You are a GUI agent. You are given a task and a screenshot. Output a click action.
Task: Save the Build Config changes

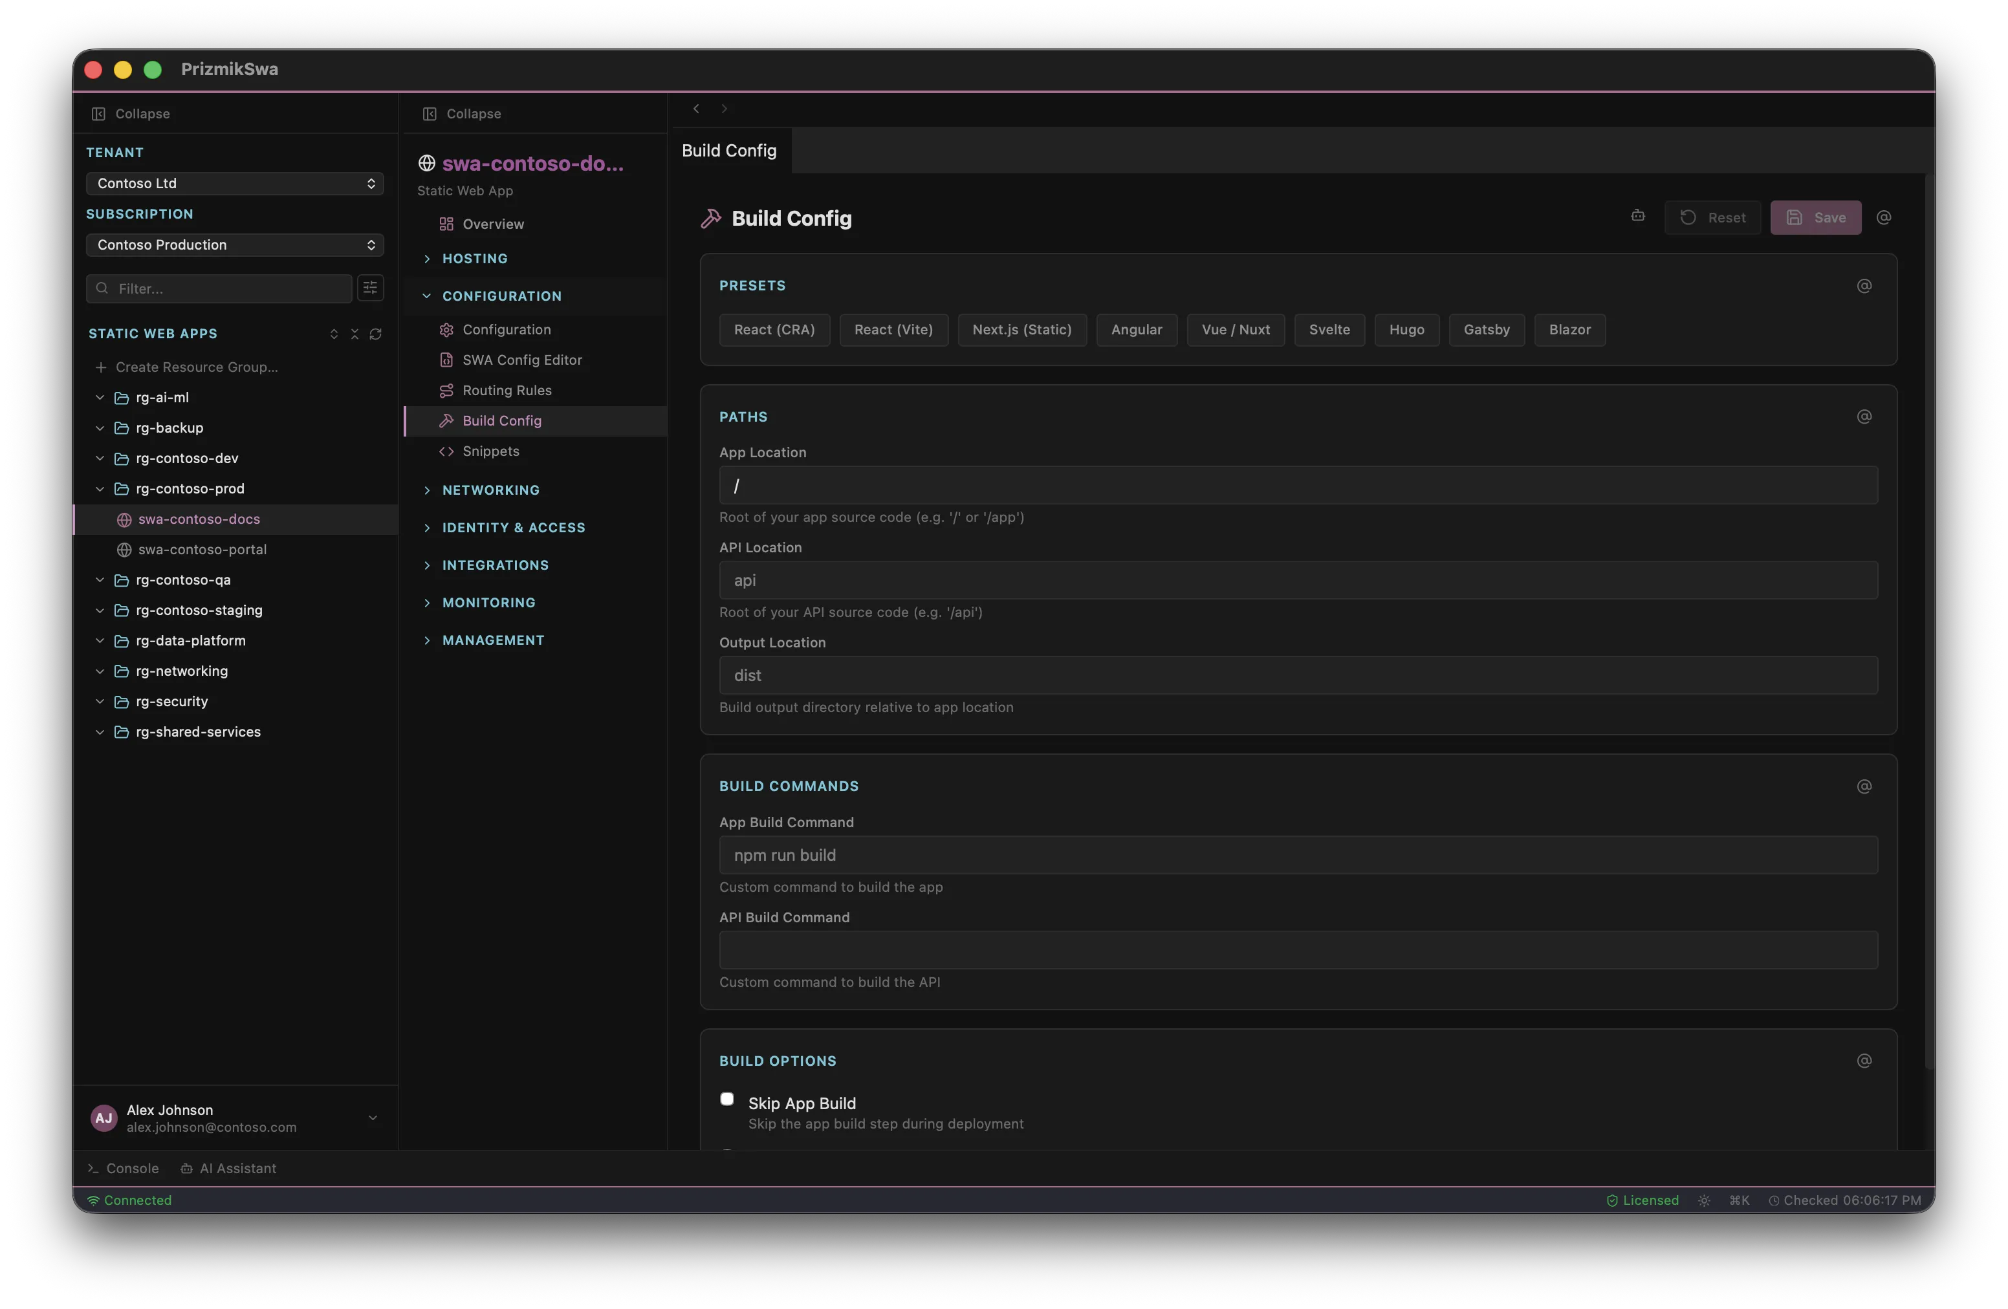point(1816,217)
